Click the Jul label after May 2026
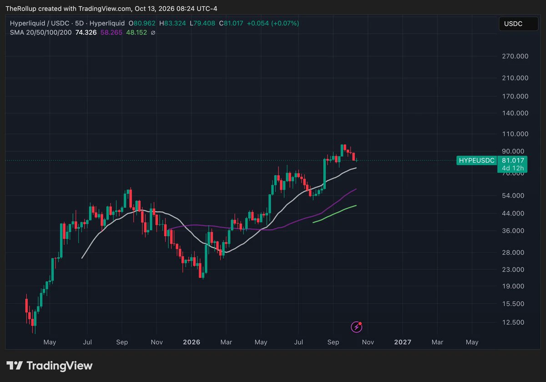This screenshot has height=382, width=546. 298,342
